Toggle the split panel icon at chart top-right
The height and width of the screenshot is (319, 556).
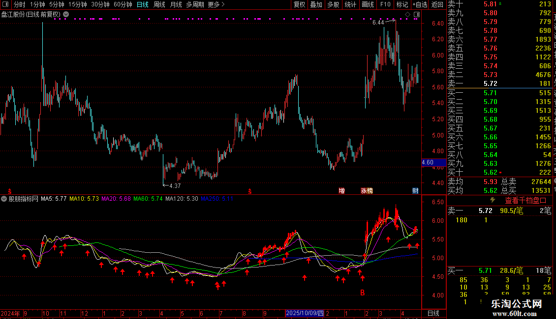[417, 15]
